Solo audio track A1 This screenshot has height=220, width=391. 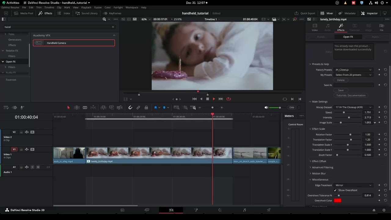[32, 167]
